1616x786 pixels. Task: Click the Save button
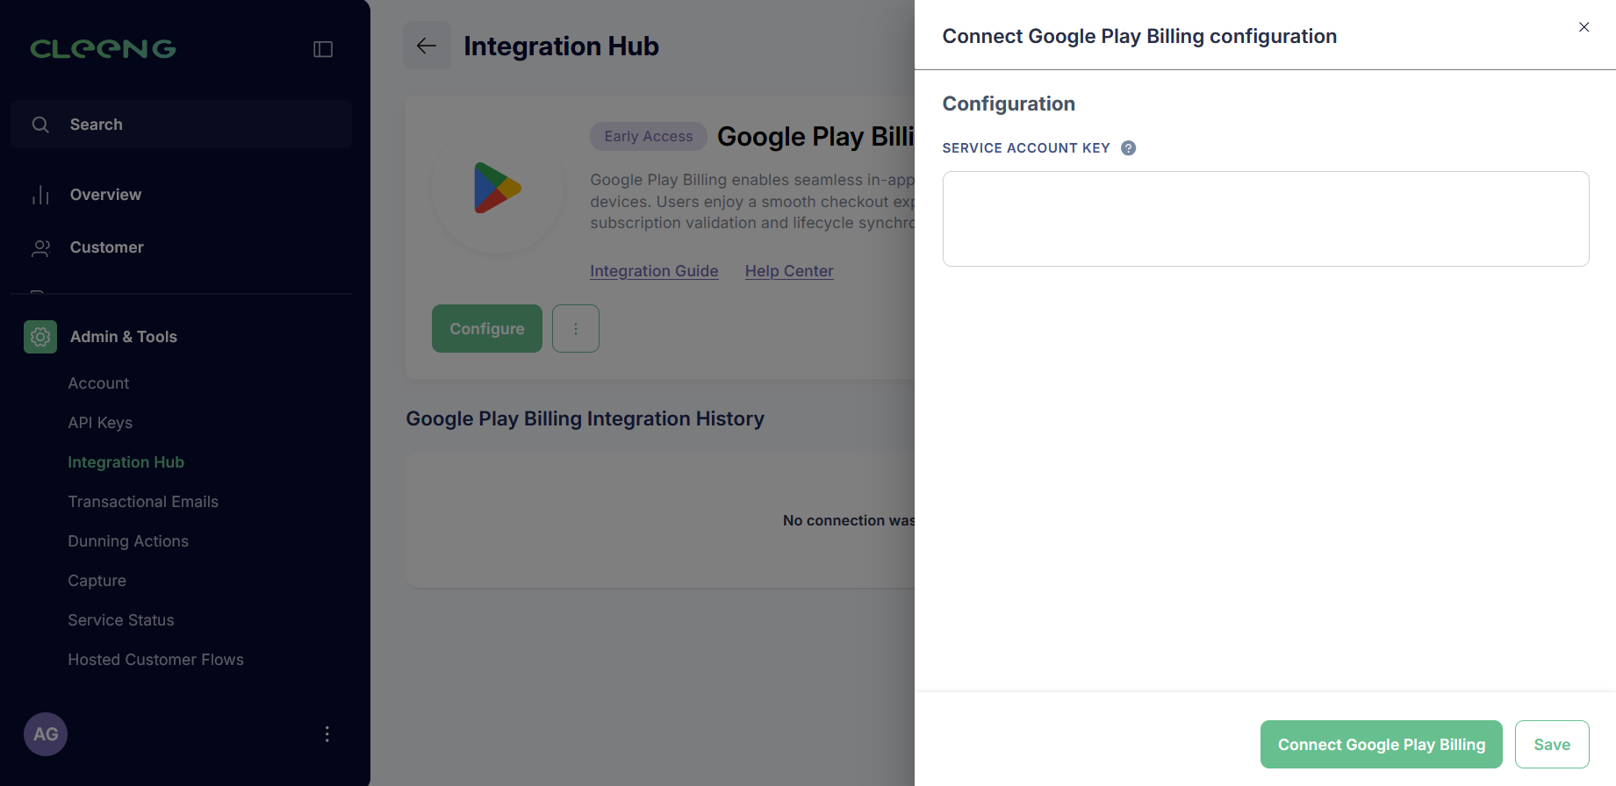click(1552, 745)
